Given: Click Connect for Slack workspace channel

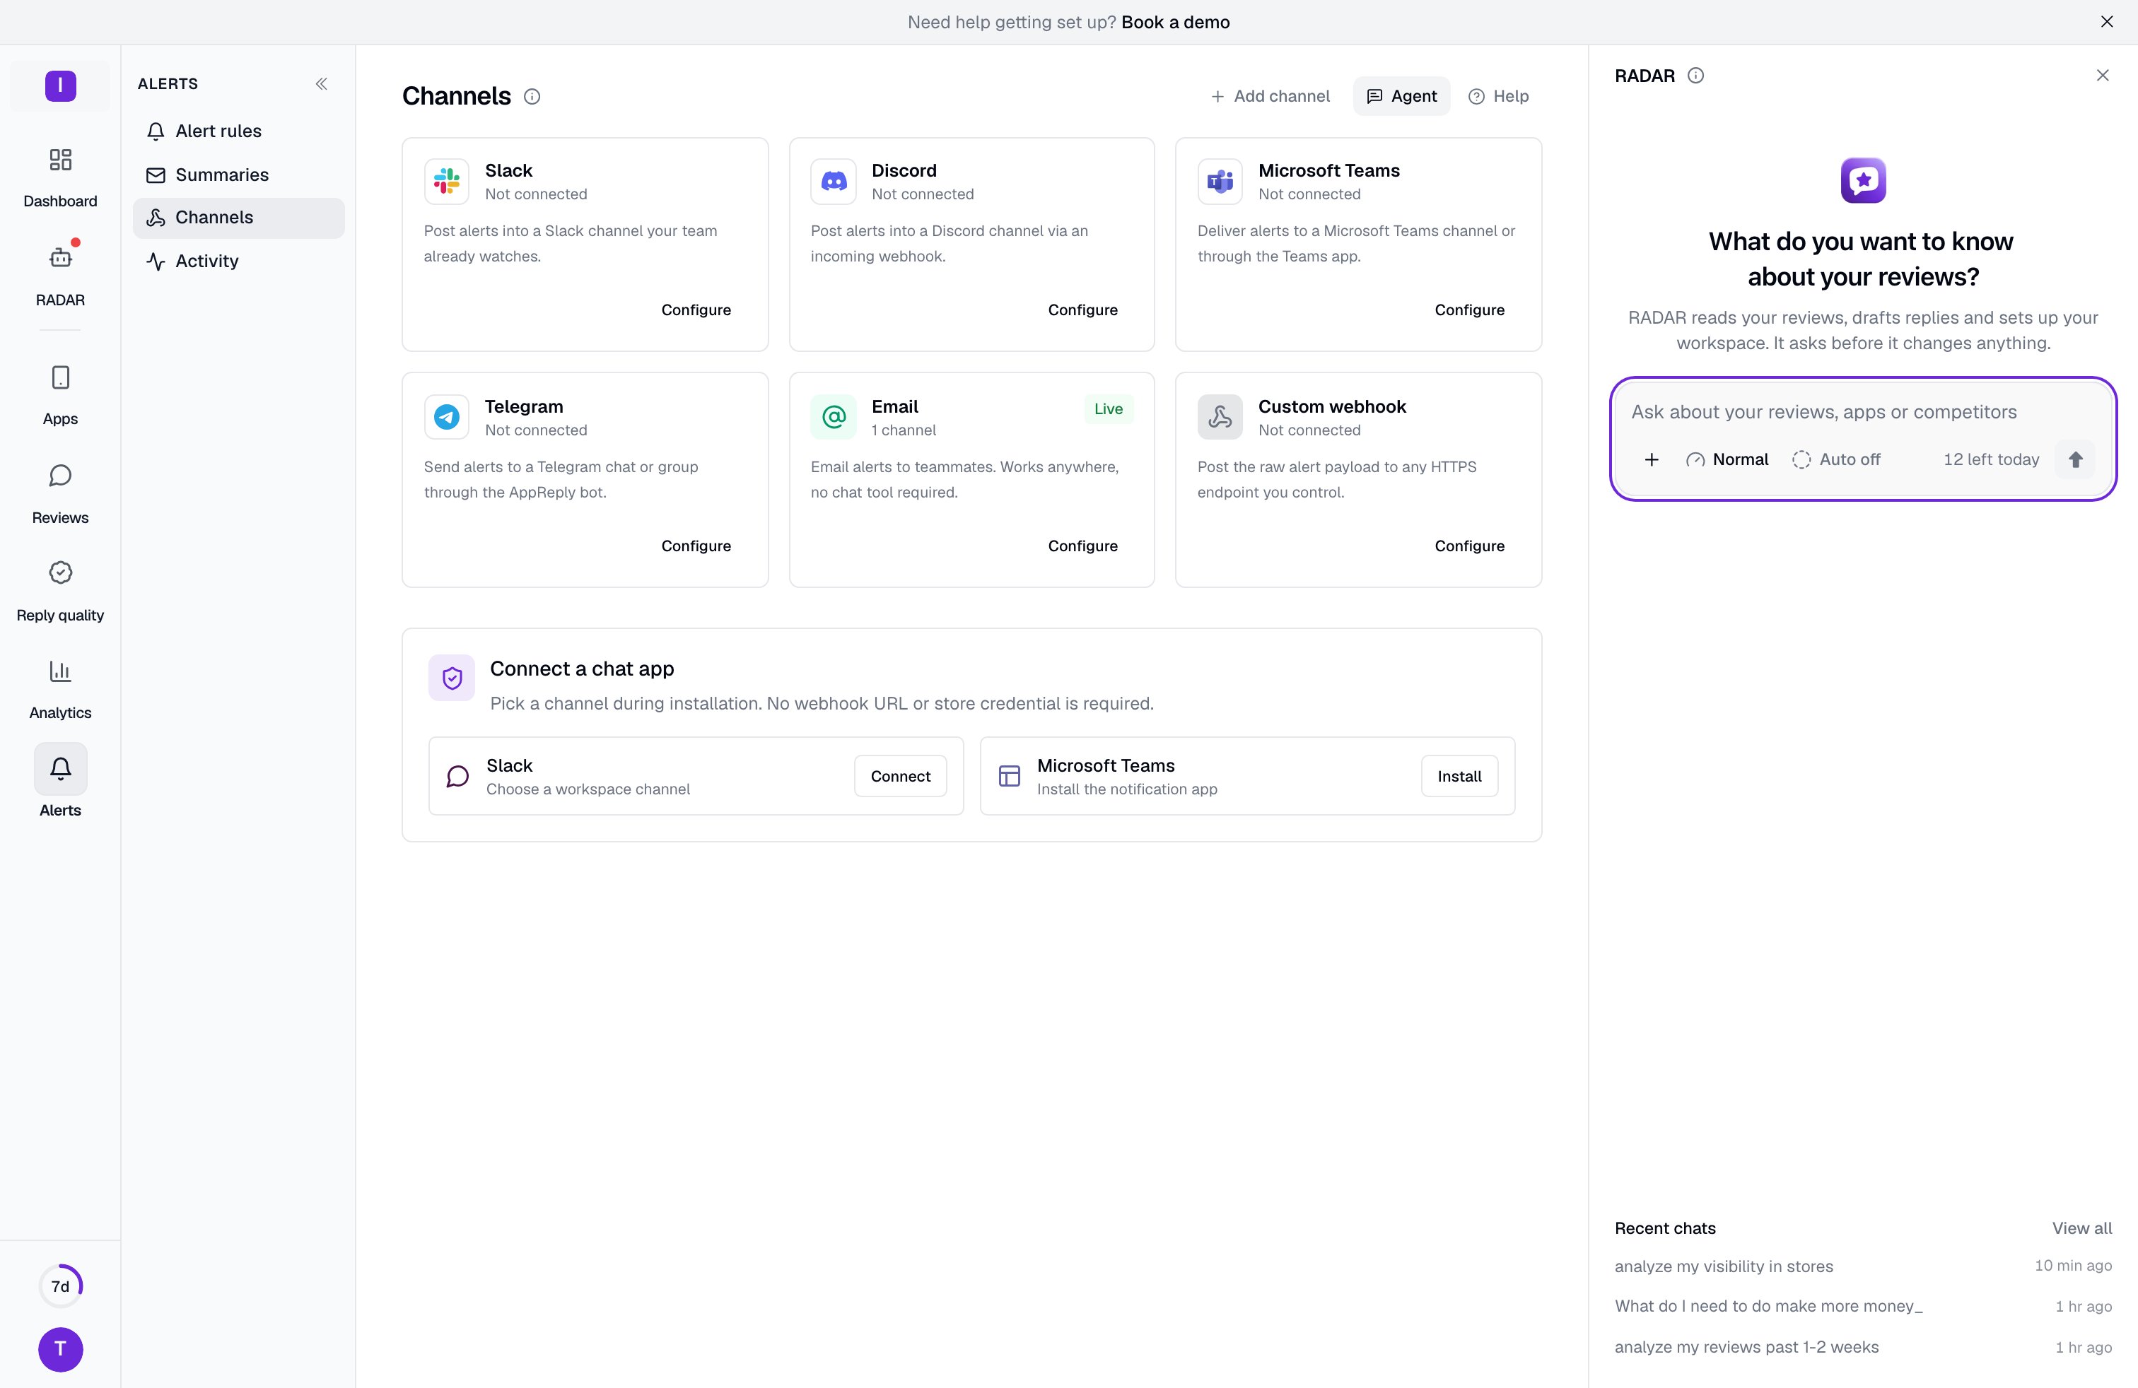Looking at the screenshot, I should [900, 777].
